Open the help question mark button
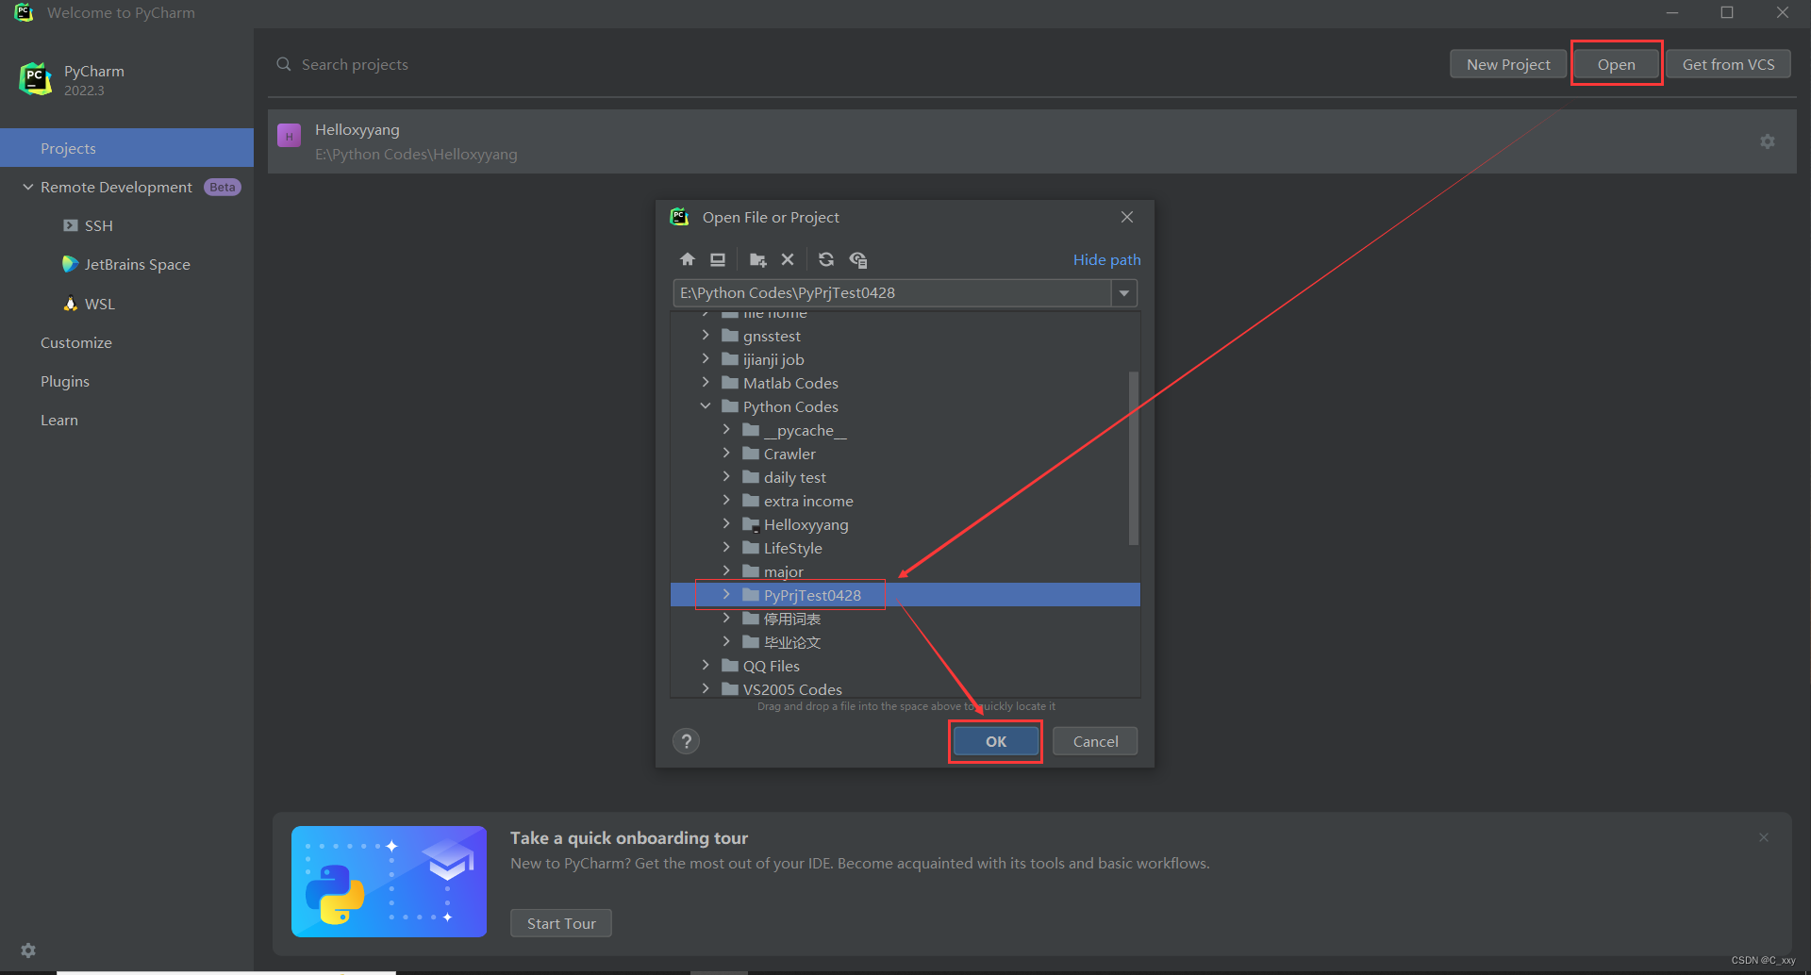Image resolution: width=1811 pixels, height=975 pixels. [x=687, y=741]
